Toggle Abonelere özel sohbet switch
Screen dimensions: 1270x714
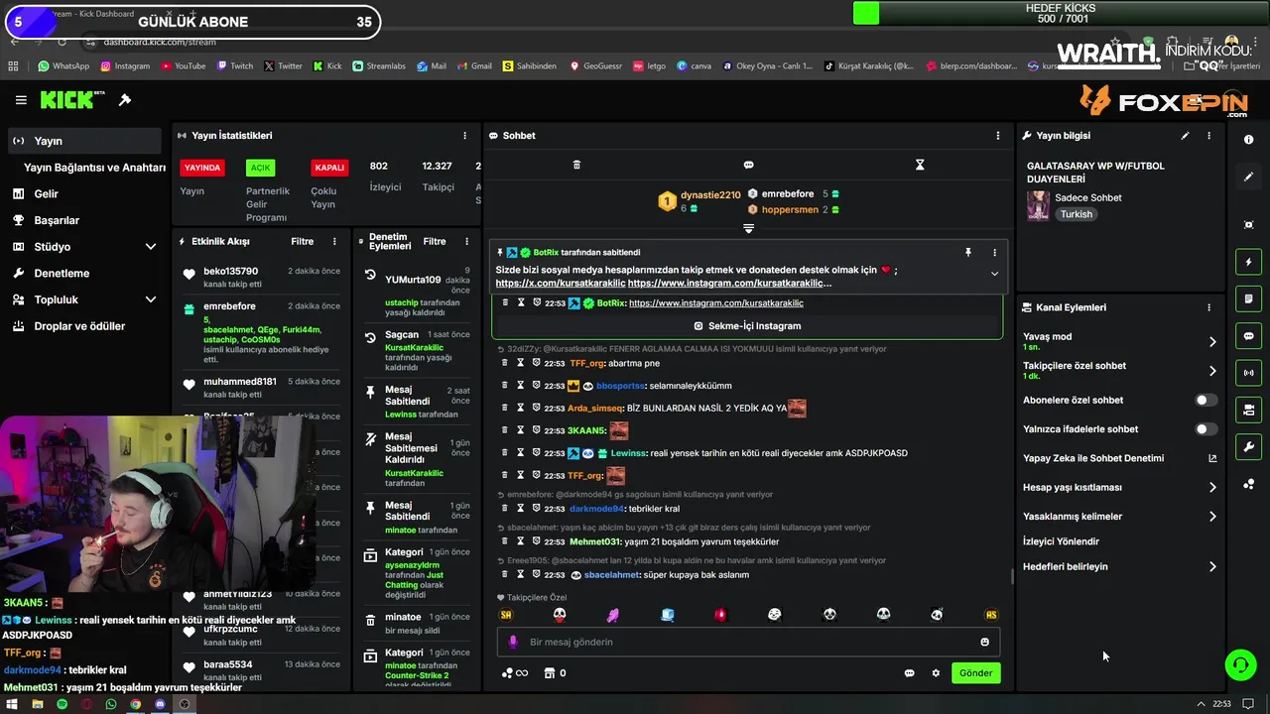(1206, 401)
